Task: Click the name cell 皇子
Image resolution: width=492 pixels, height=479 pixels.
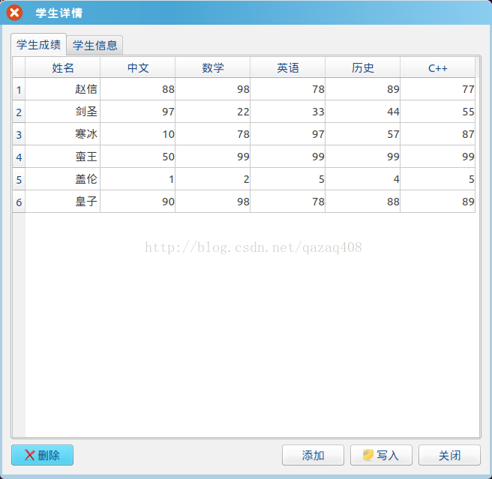Action: click(x=63, y=202)
